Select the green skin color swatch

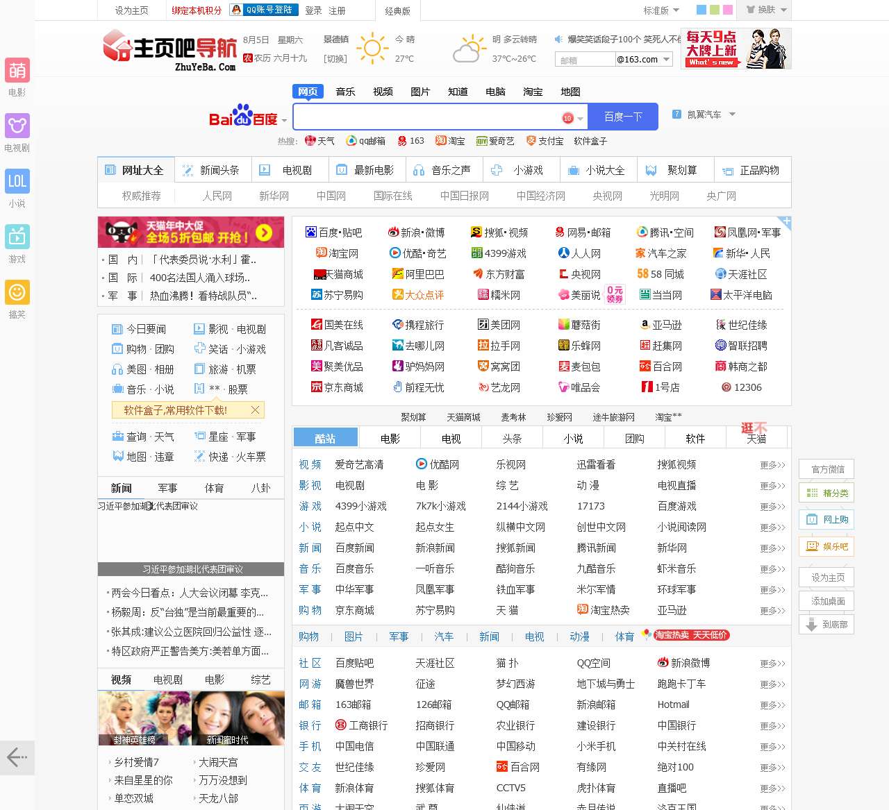pos(715,10)
